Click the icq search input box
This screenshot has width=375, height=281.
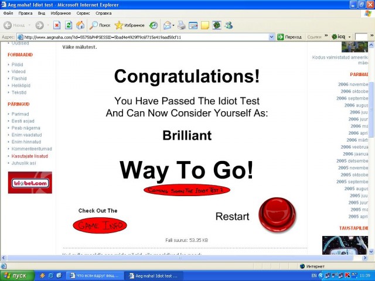pos(361,37)
